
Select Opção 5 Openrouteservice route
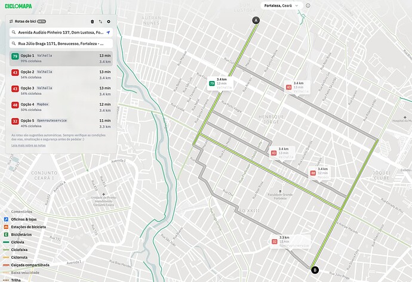(x=61, y=123)
